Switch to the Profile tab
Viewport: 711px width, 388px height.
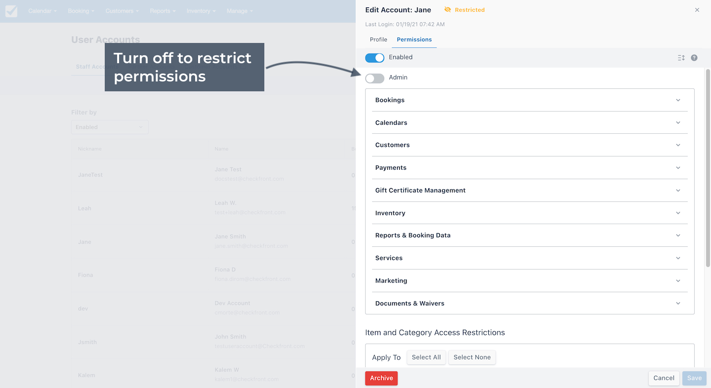pyautogui.click(x=378, y=39)
